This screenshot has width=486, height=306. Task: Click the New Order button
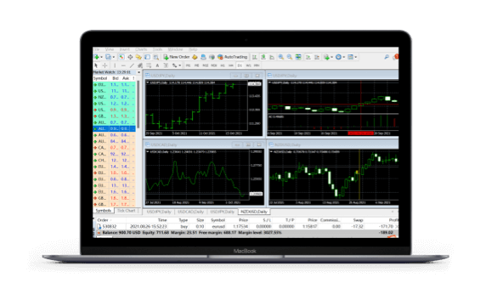click(x=177, y=57)
